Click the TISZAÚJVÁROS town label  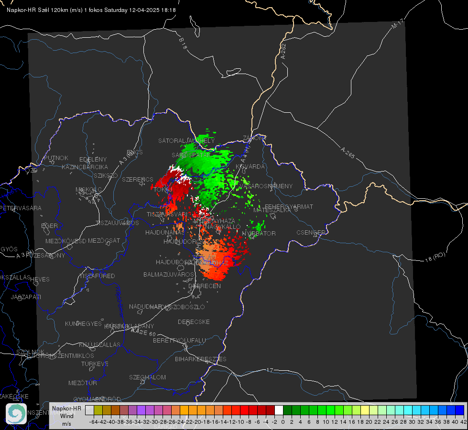(x=117, y=223)
